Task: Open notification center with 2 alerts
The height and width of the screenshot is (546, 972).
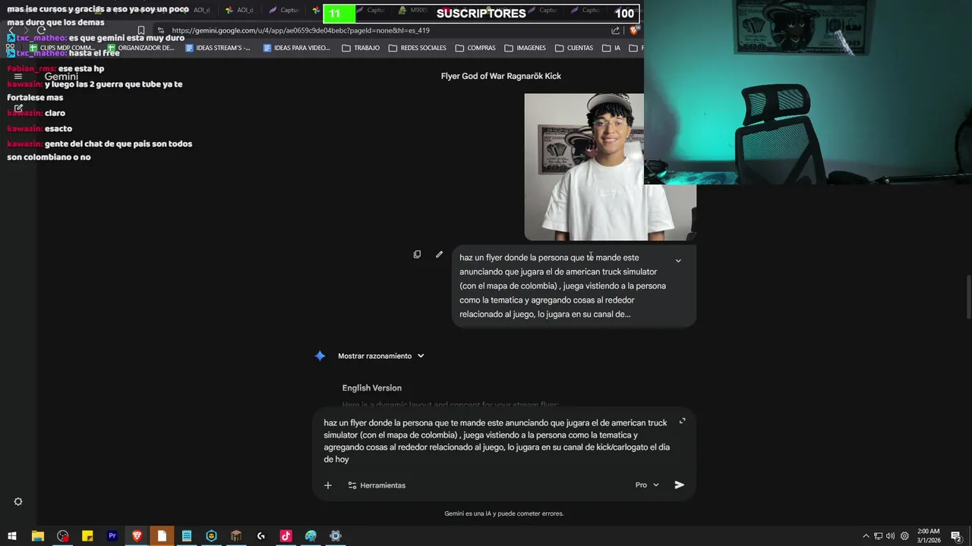Action: (x=956, y=536)
